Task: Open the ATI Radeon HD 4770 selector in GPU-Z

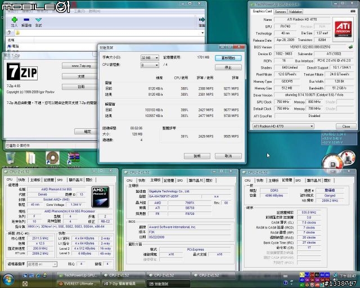Action: pos(283,126)
